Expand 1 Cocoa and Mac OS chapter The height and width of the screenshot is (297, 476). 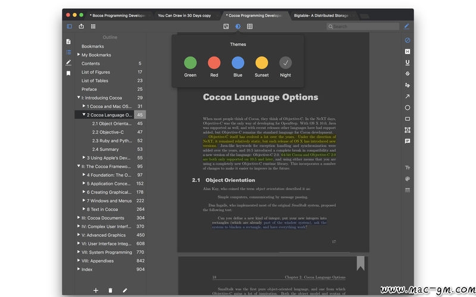pyautogui.click(x=84, y=106)
